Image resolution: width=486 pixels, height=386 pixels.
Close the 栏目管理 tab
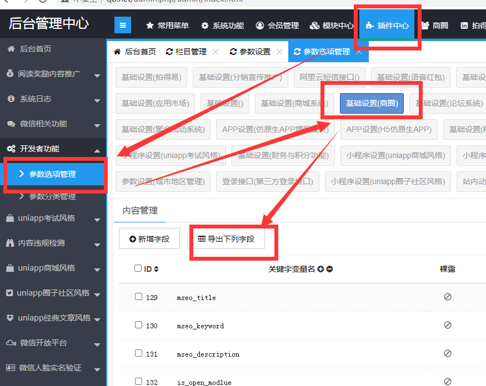click(216, 52)
